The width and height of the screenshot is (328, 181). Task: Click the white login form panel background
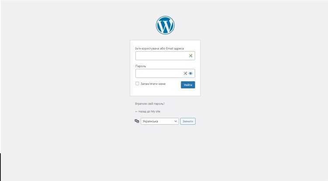click(165, 92)
